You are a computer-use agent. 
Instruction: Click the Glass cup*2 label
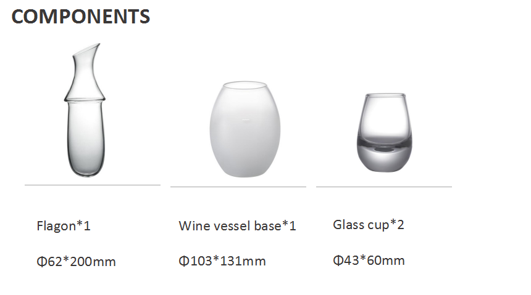(x=369, y=225)
